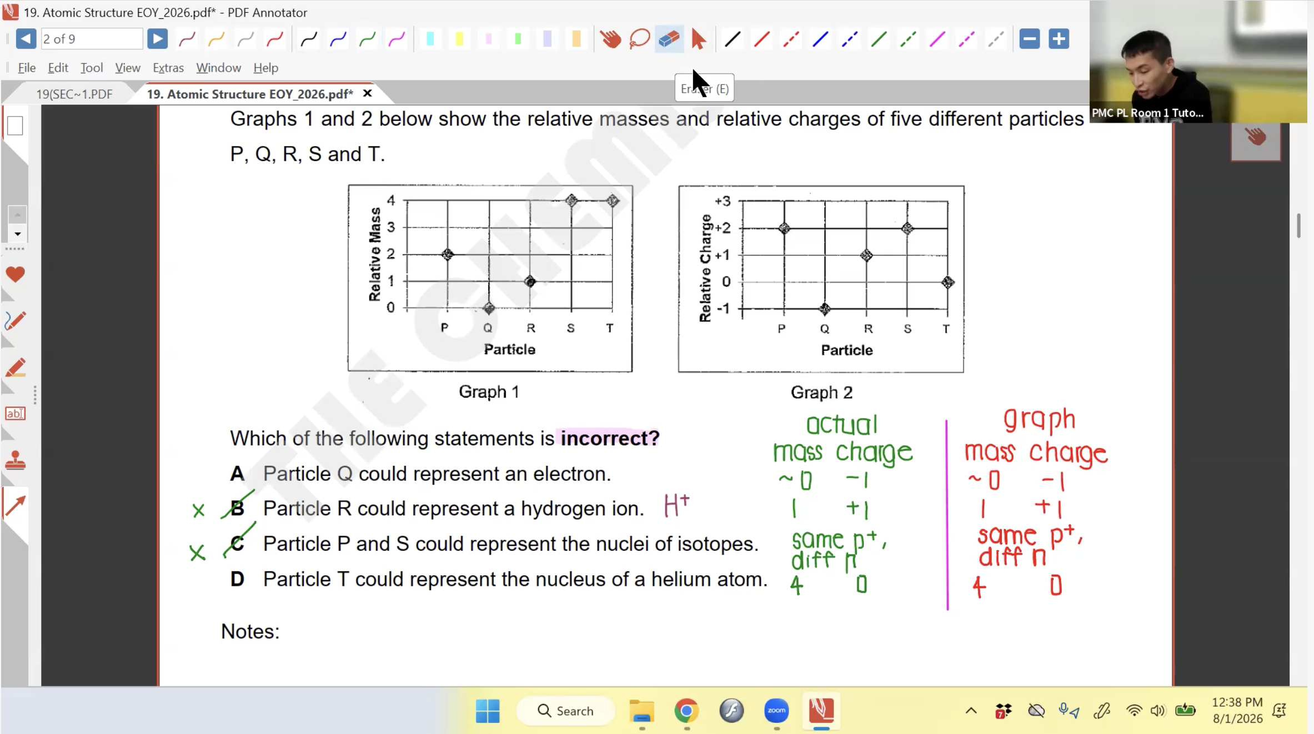Image resolution: width=1314 pixels, height=734 pixels.
Task: Select the gray pen preset
Action: coord(245,39)
